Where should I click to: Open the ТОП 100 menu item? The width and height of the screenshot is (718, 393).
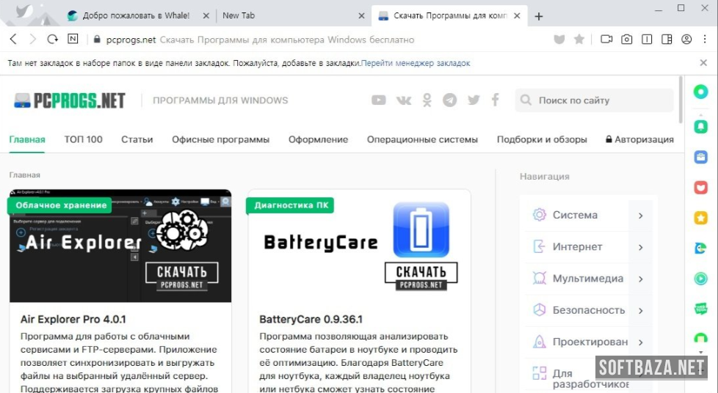(x=83, y=139)
